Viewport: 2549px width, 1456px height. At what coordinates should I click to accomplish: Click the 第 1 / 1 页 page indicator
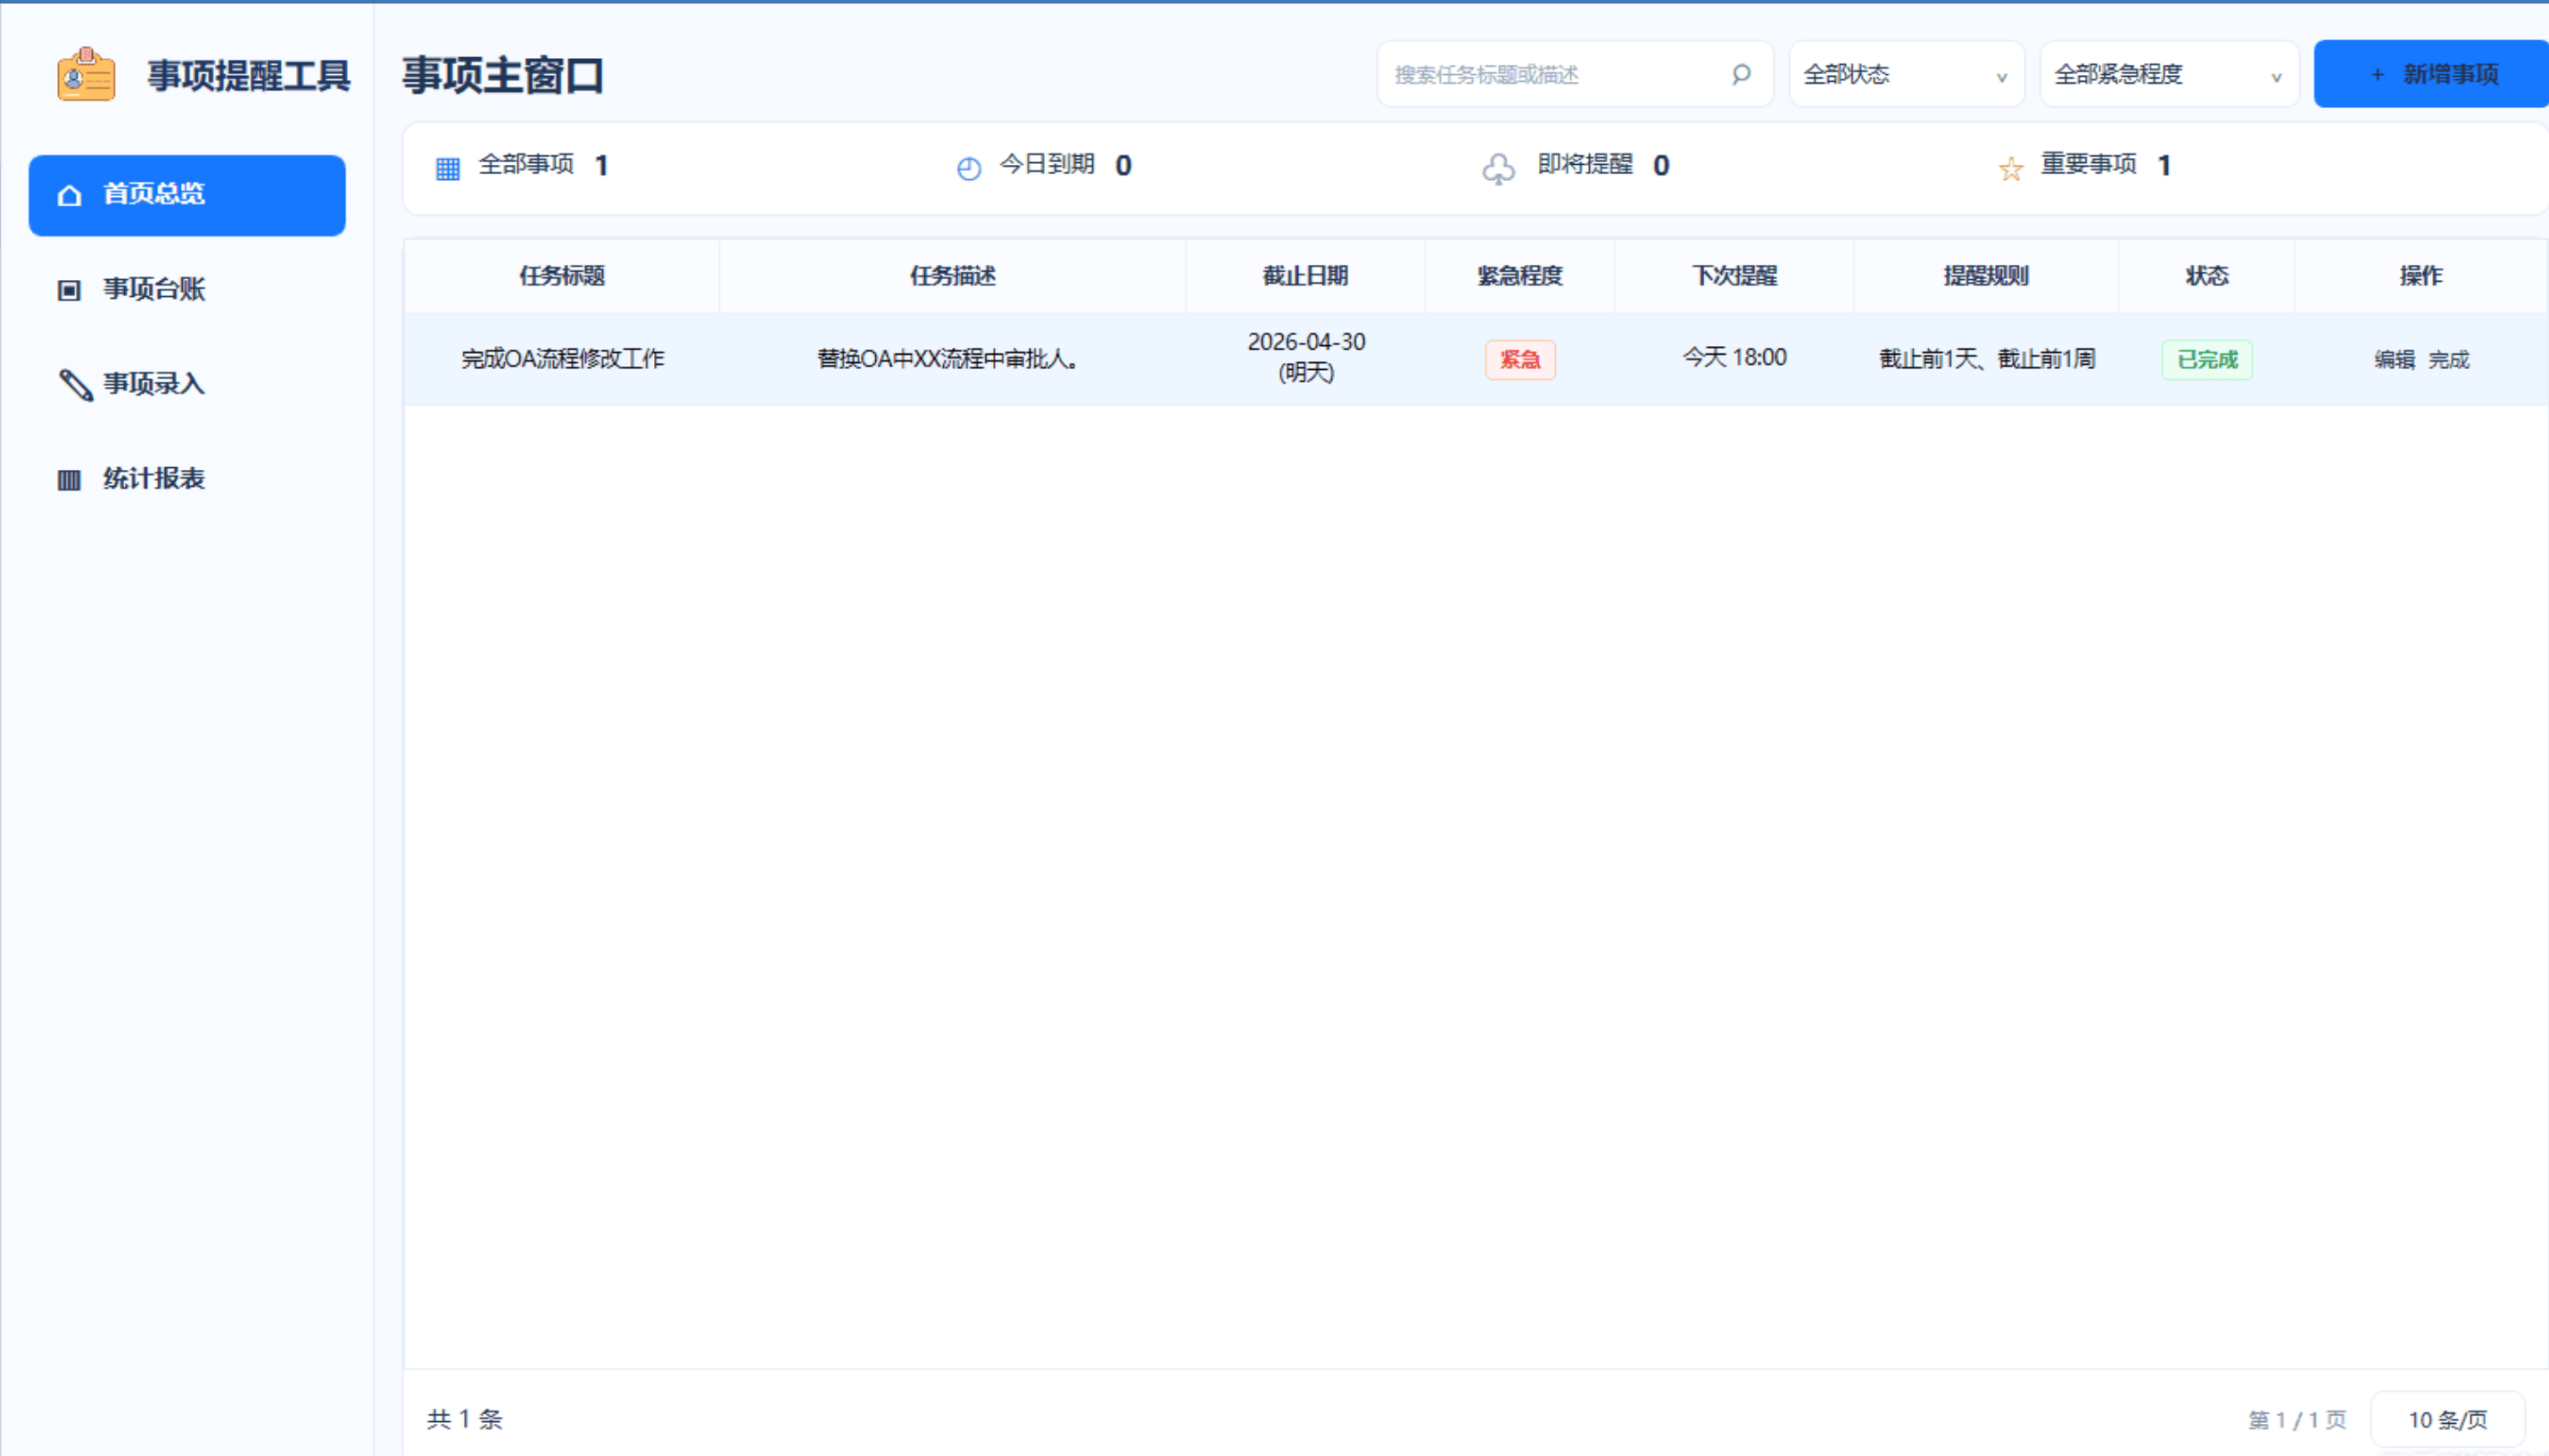[2297, 1420]
